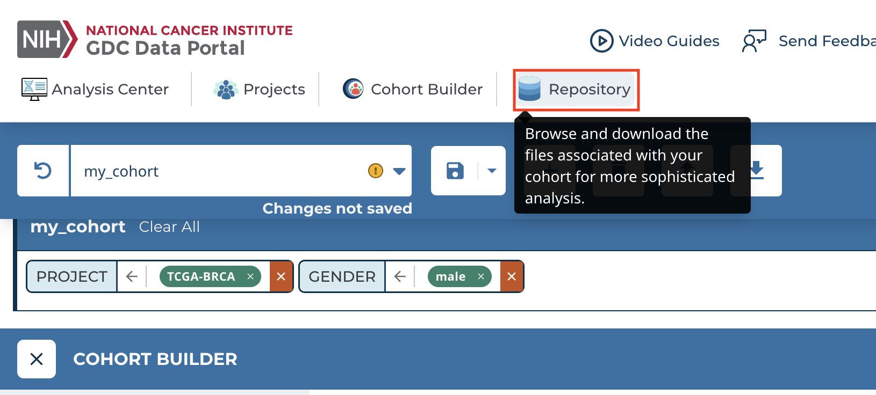Discard unsaved cohort changes with reset icon

pos(43,171)
